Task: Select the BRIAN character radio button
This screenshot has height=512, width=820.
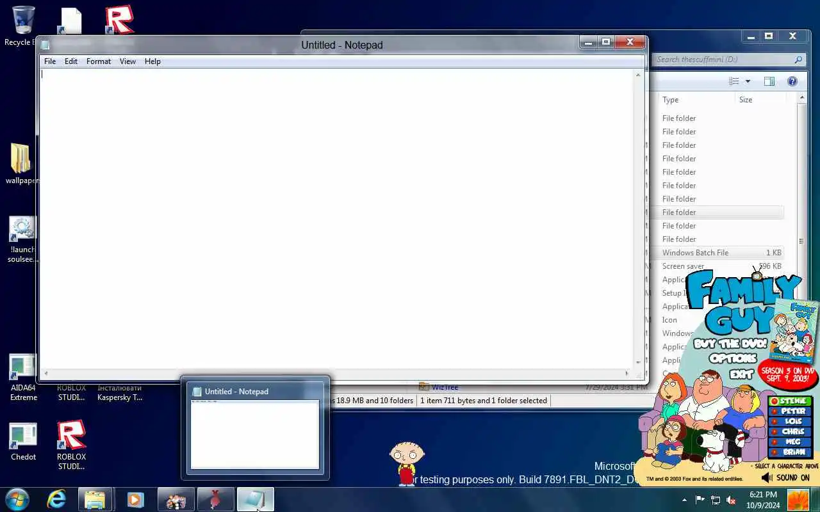Action: coord(789,452)
